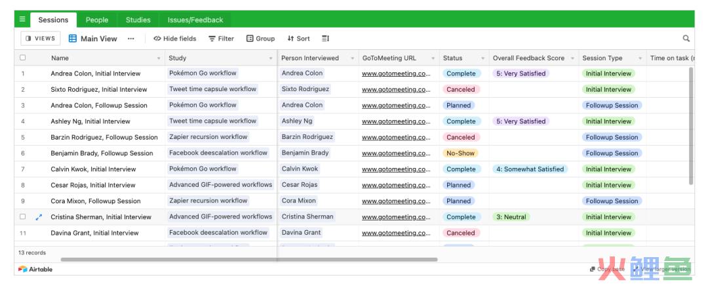This screenshot has height=284, width=708.
Task: Click the Canceled status tag for Barzin Rodriguez
Action: click(461, 137)
